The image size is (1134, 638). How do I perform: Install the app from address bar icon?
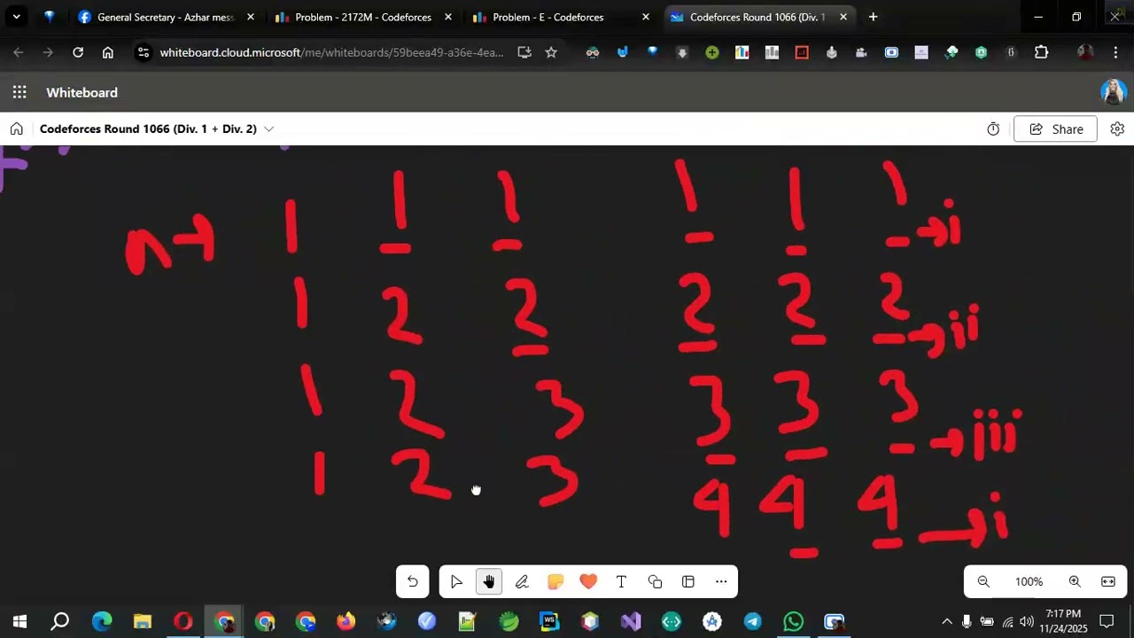[524, 52]
